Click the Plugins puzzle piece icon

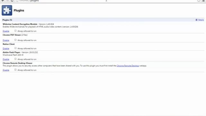coord(7,10)
